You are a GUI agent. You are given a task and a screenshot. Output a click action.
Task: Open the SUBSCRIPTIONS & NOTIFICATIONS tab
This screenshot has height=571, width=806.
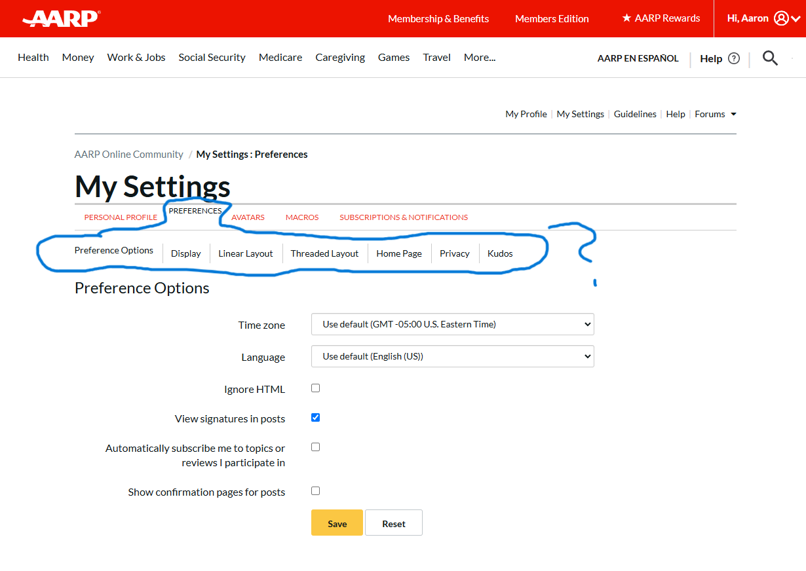pos(404,217)
